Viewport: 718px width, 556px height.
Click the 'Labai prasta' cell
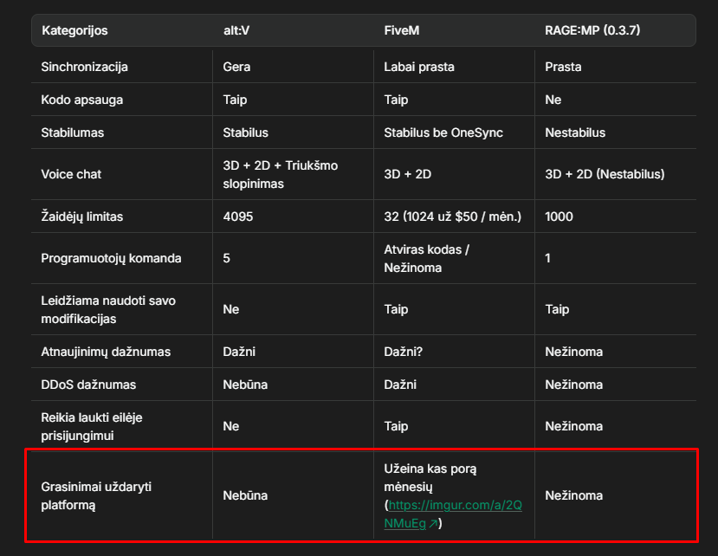(419, 67)
